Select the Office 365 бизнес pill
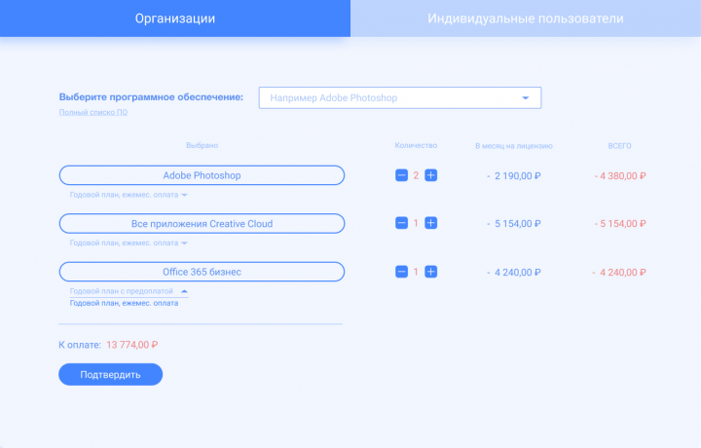 point(202,272)
